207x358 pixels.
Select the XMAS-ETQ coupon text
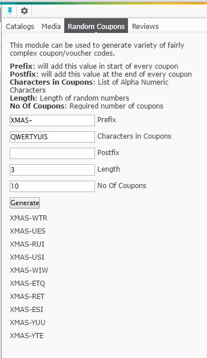[x=27, y=284]
